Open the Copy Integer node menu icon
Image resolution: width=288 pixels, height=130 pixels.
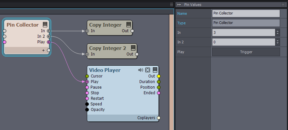[x=129, y=25]
